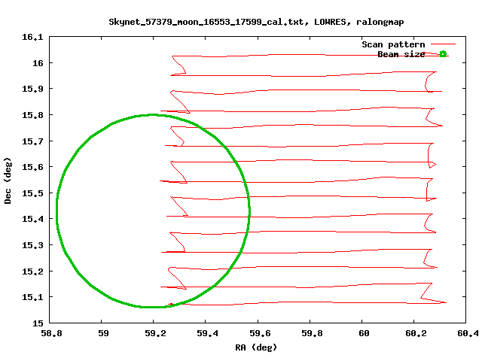Click y-axis tick label 15.9
482x361 pixels.
tap(32, 89)
